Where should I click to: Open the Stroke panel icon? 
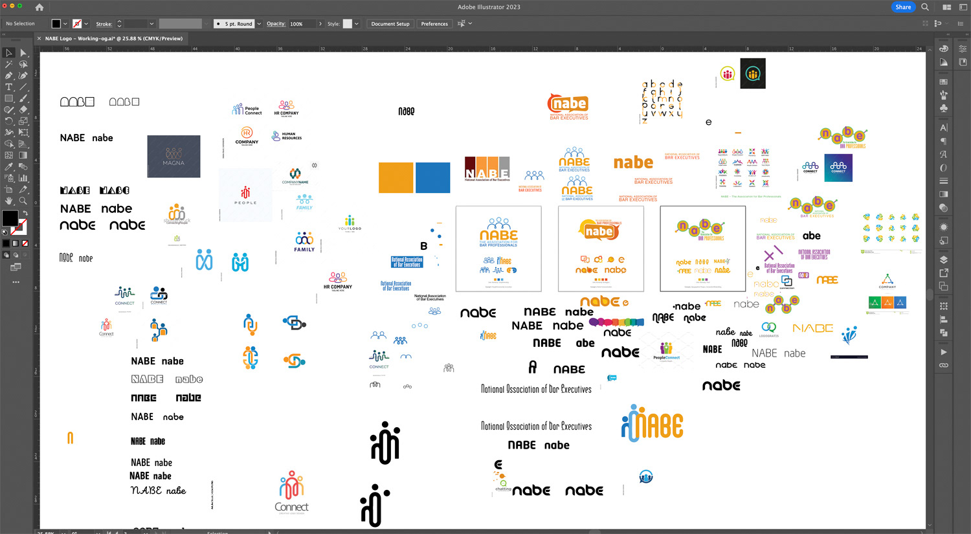[x=944, y=181]
